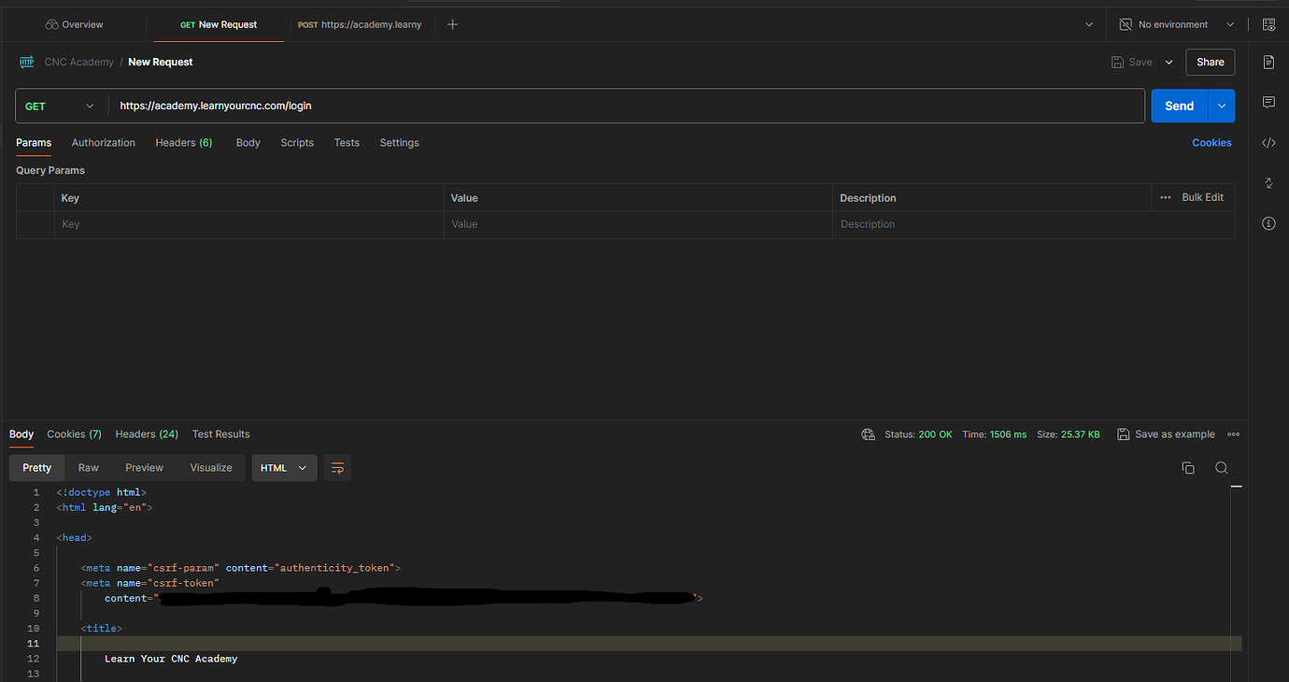The height and width of the screenshot is (682, 1289).
Task: Open the comments panel
Action: [x=1268, y=102]
